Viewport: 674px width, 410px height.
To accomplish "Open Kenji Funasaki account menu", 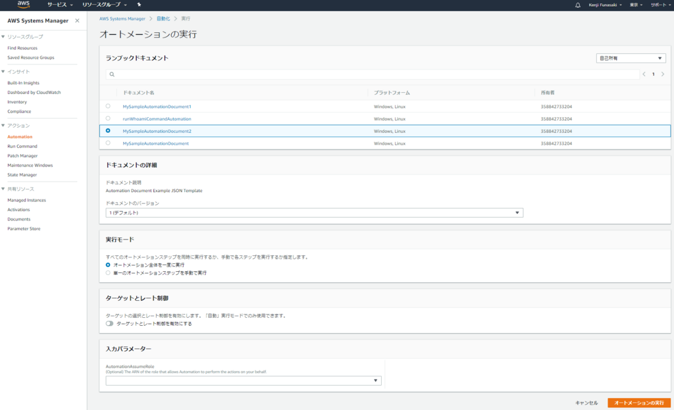I will click(x=606, y=5).
